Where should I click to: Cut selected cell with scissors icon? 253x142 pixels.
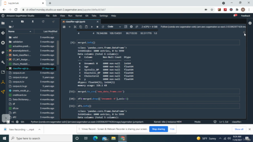[x=75, y=27]
